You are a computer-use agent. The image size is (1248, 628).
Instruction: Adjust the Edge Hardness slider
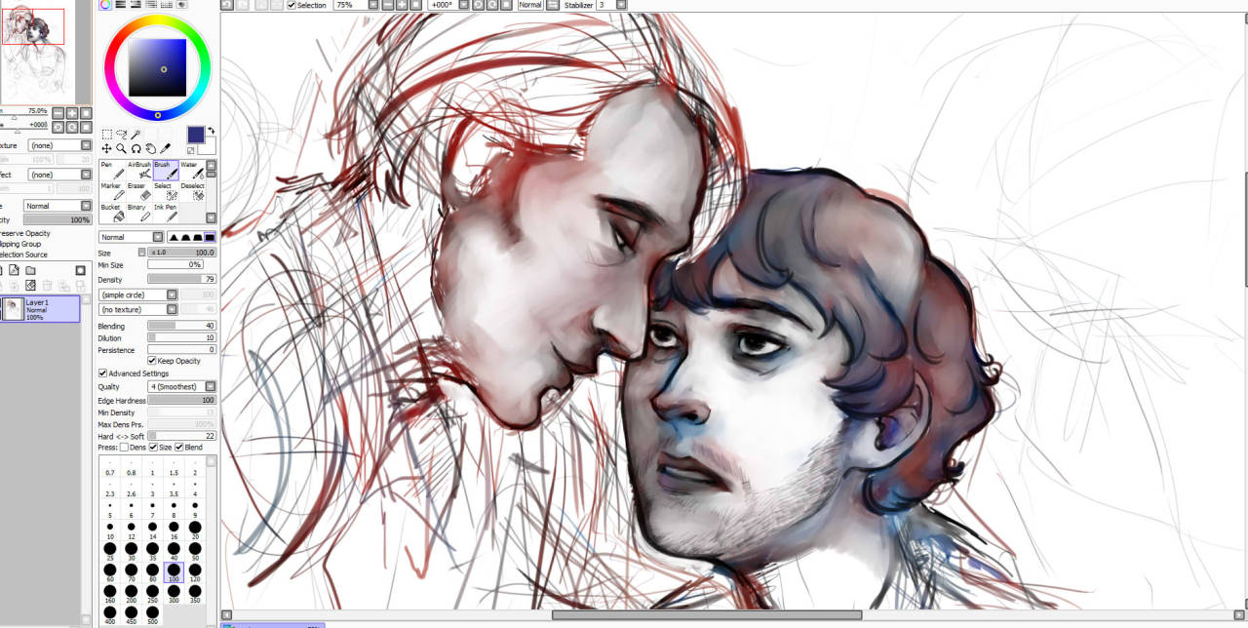pos(182,400)
